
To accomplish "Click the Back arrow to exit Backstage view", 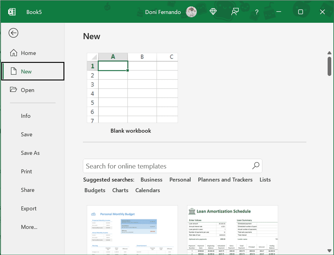I will pos(13,33).
